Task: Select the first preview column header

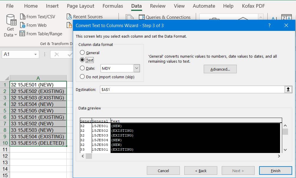Action: (86, 121)
